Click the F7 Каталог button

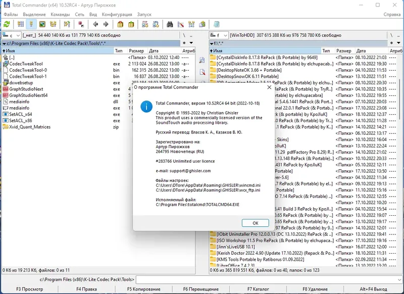[x=258, y=289]
